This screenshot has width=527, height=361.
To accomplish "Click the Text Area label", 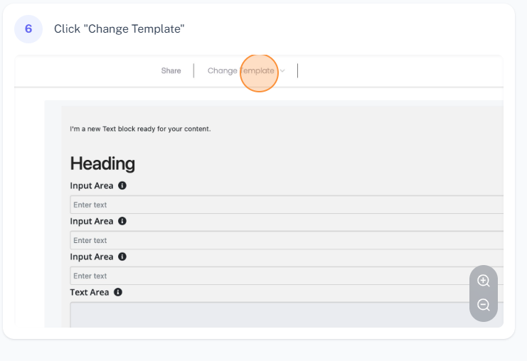I will coord(89,292).
